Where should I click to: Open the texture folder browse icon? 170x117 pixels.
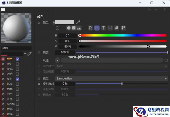point(166,60)
